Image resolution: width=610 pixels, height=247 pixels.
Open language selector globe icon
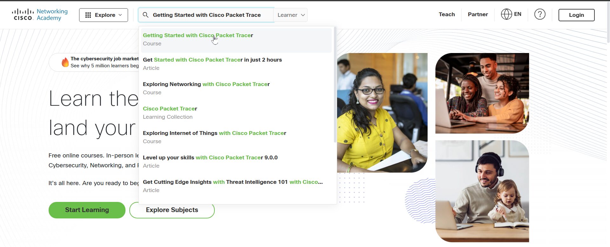(506, 14)
